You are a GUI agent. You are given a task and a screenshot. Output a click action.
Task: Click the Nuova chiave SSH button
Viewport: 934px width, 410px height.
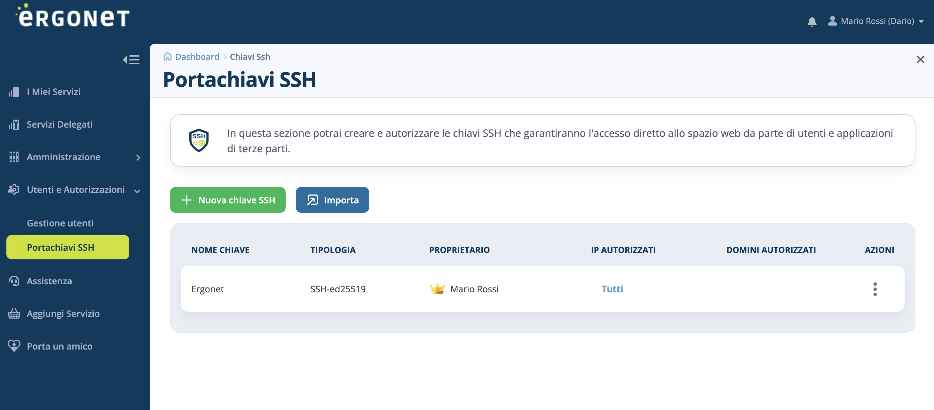point(228,200)
